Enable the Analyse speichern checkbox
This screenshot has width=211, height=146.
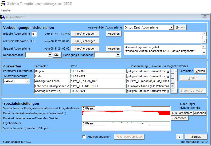point(84,137)
